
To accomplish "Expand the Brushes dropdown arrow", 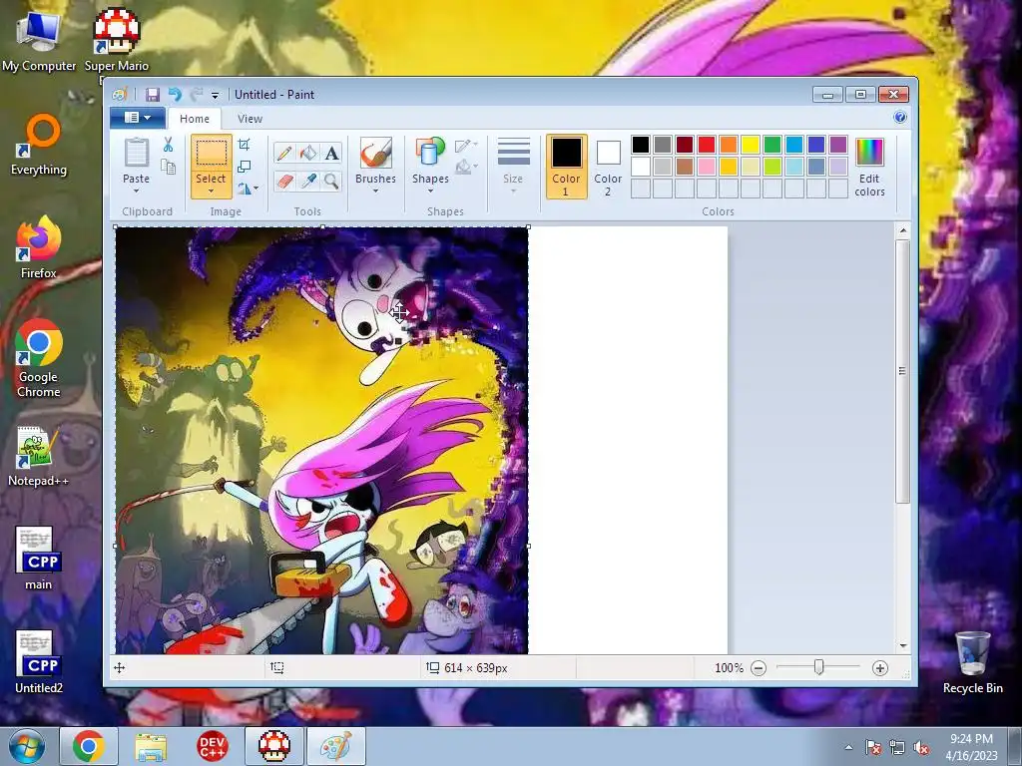I will (x=376, y=191).
